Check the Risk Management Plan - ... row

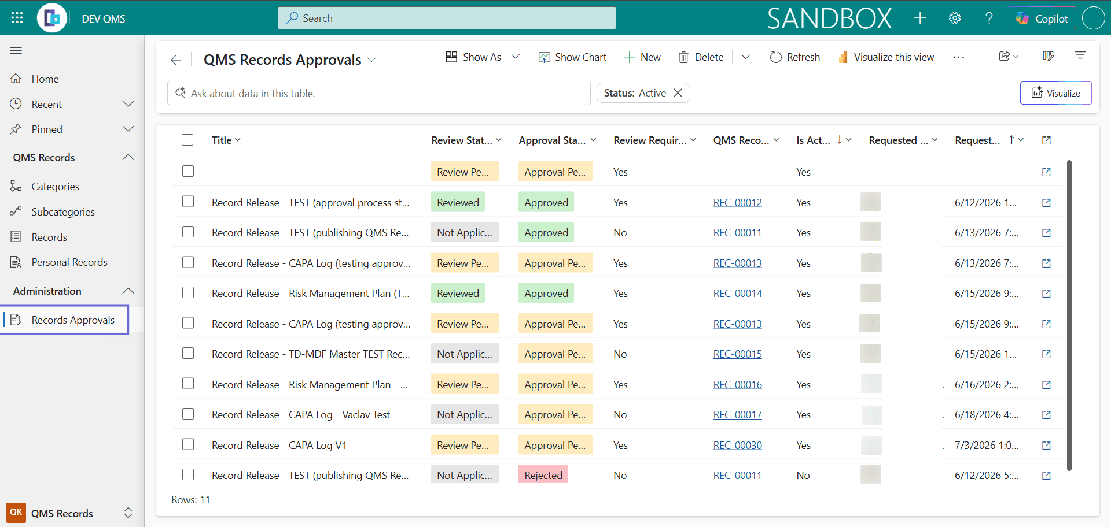188,384
